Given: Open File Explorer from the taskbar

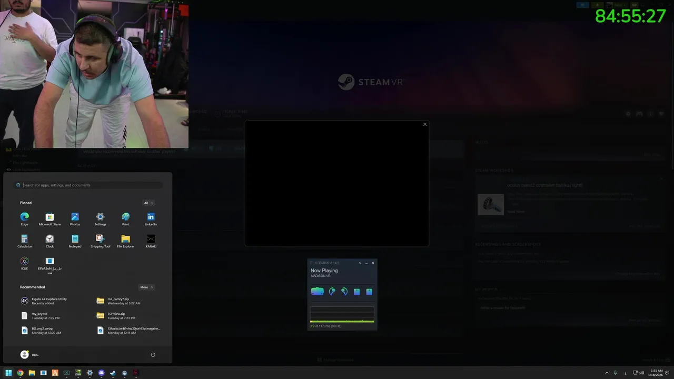Looking at the screenshot, I should tap(32, 373).
